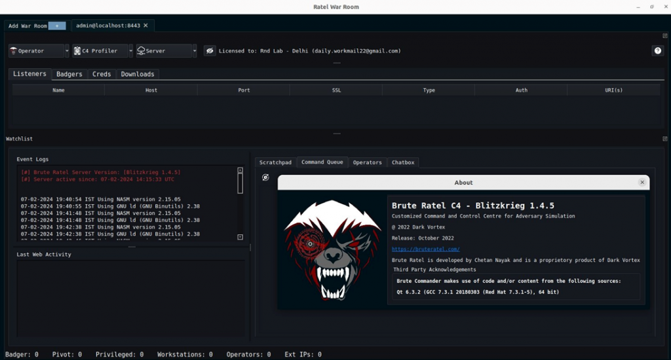Close the Ratel War Room window
This screenshot has height=360, width=671.
click(x=666, y=7)
